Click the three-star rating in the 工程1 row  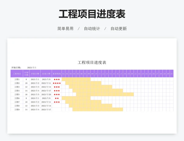coord(57,79)
